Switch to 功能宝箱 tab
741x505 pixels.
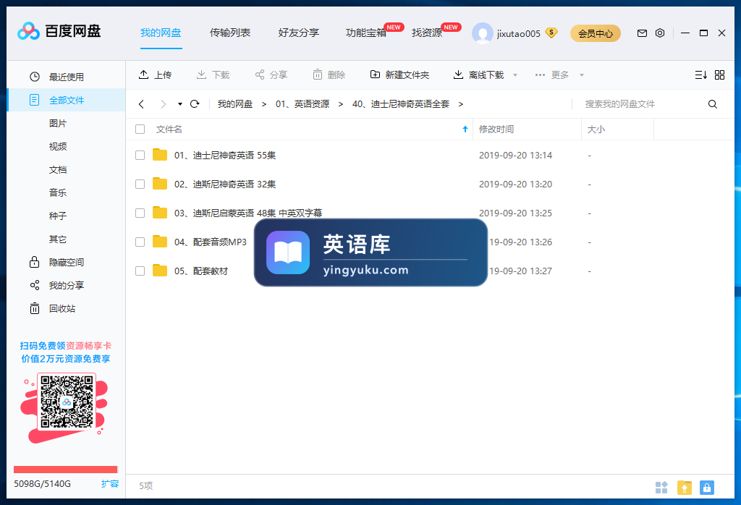(x=366, y=33)
